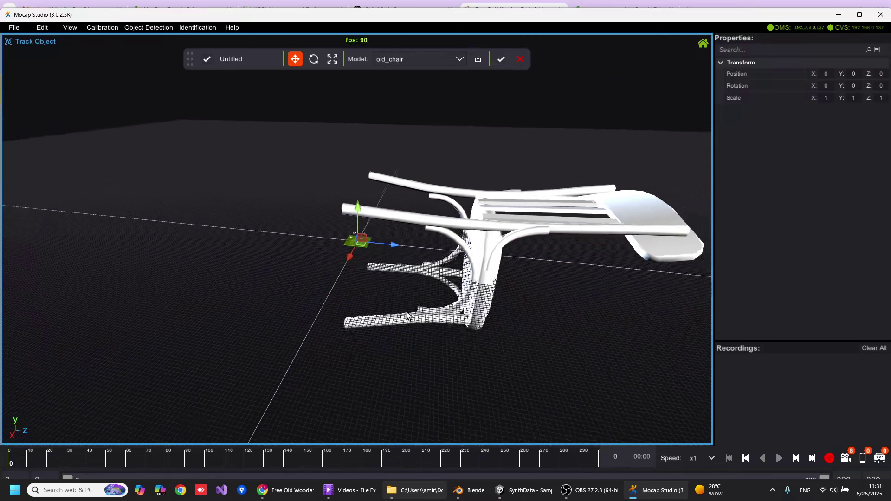Screen dimensions: 891x501
Task: Click the Properties search field
Action: click(x=789, y=50)
